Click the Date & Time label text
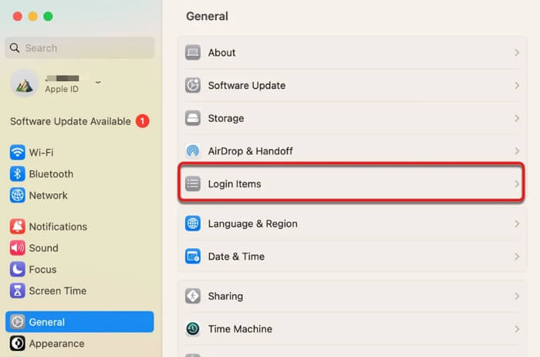The height and width of the screenshot is (357, 540). pos(236,257)
